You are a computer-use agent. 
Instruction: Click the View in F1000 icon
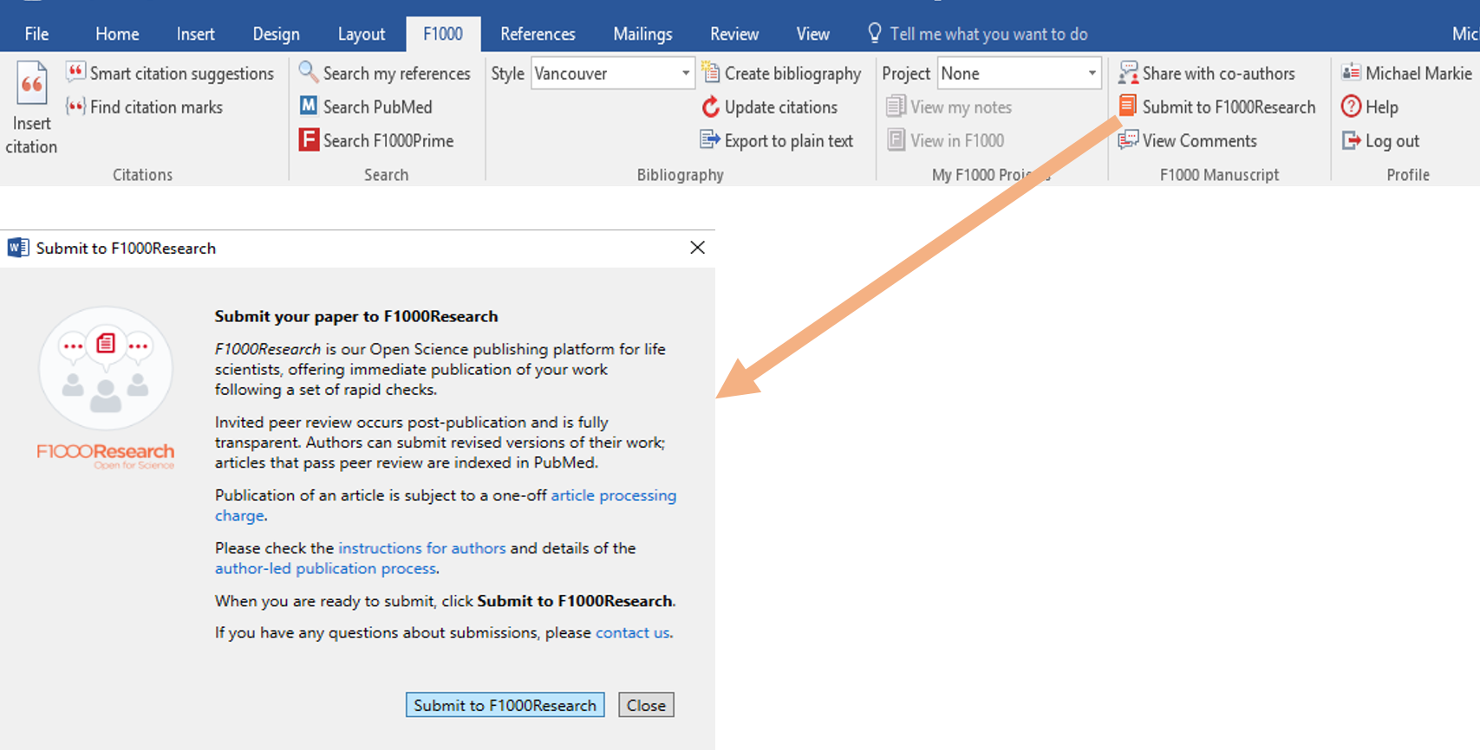pos(896,139)
